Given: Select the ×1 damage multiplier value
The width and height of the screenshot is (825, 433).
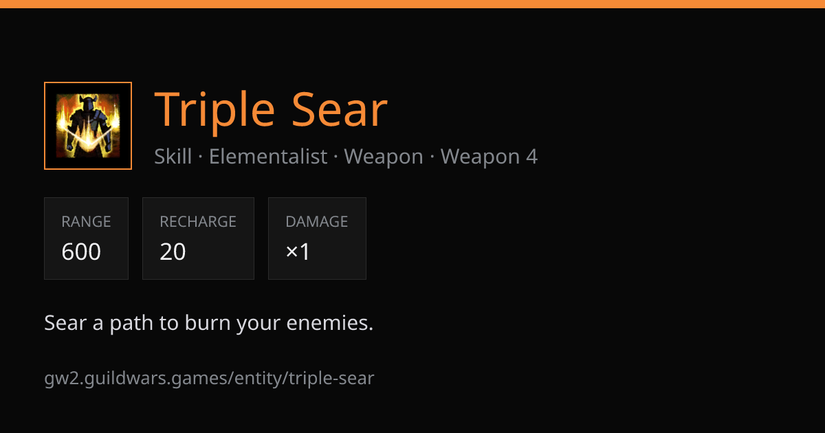Looking at the screenshot, I should (298, 252).
